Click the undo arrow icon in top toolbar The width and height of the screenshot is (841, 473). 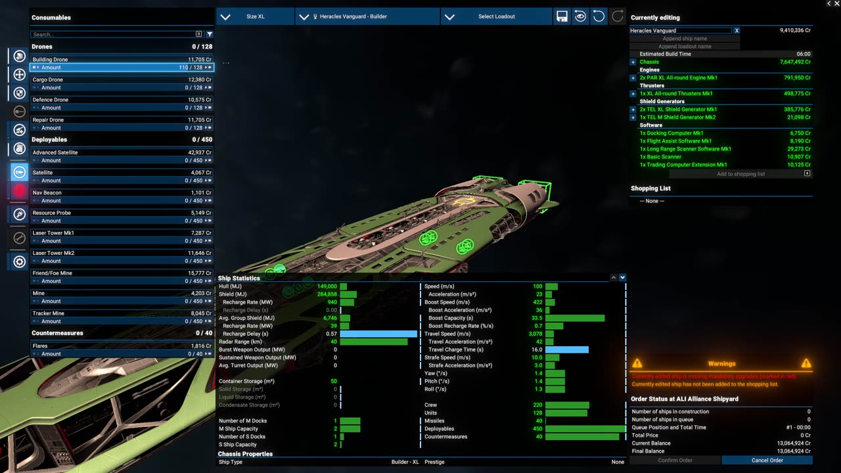point(599,16)
